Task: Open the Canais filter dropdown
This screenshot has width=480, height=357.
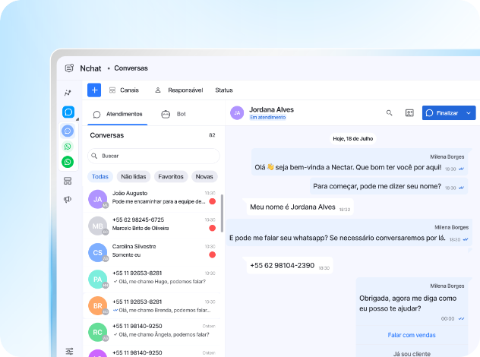Action: [x=123, y=90]
